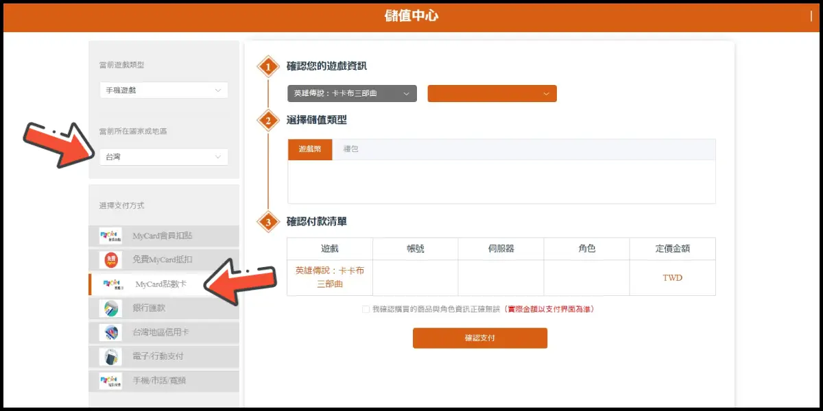Pick the 手機/市話/寬頻 payment icon
823x411 pixels.
[110, 380]
